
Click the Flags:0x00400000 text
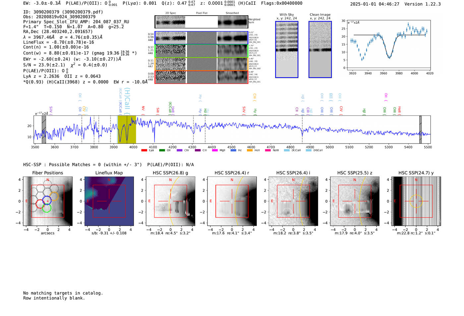pyautogui.click(x=282, y=3)
